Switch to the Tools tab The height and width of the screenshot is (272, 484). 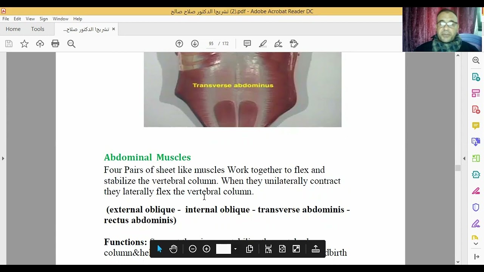pos(38,29)
